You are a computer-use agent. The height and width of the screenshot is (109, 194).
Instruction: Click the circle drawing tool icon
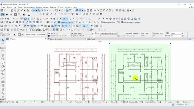(x=84, y=14)
